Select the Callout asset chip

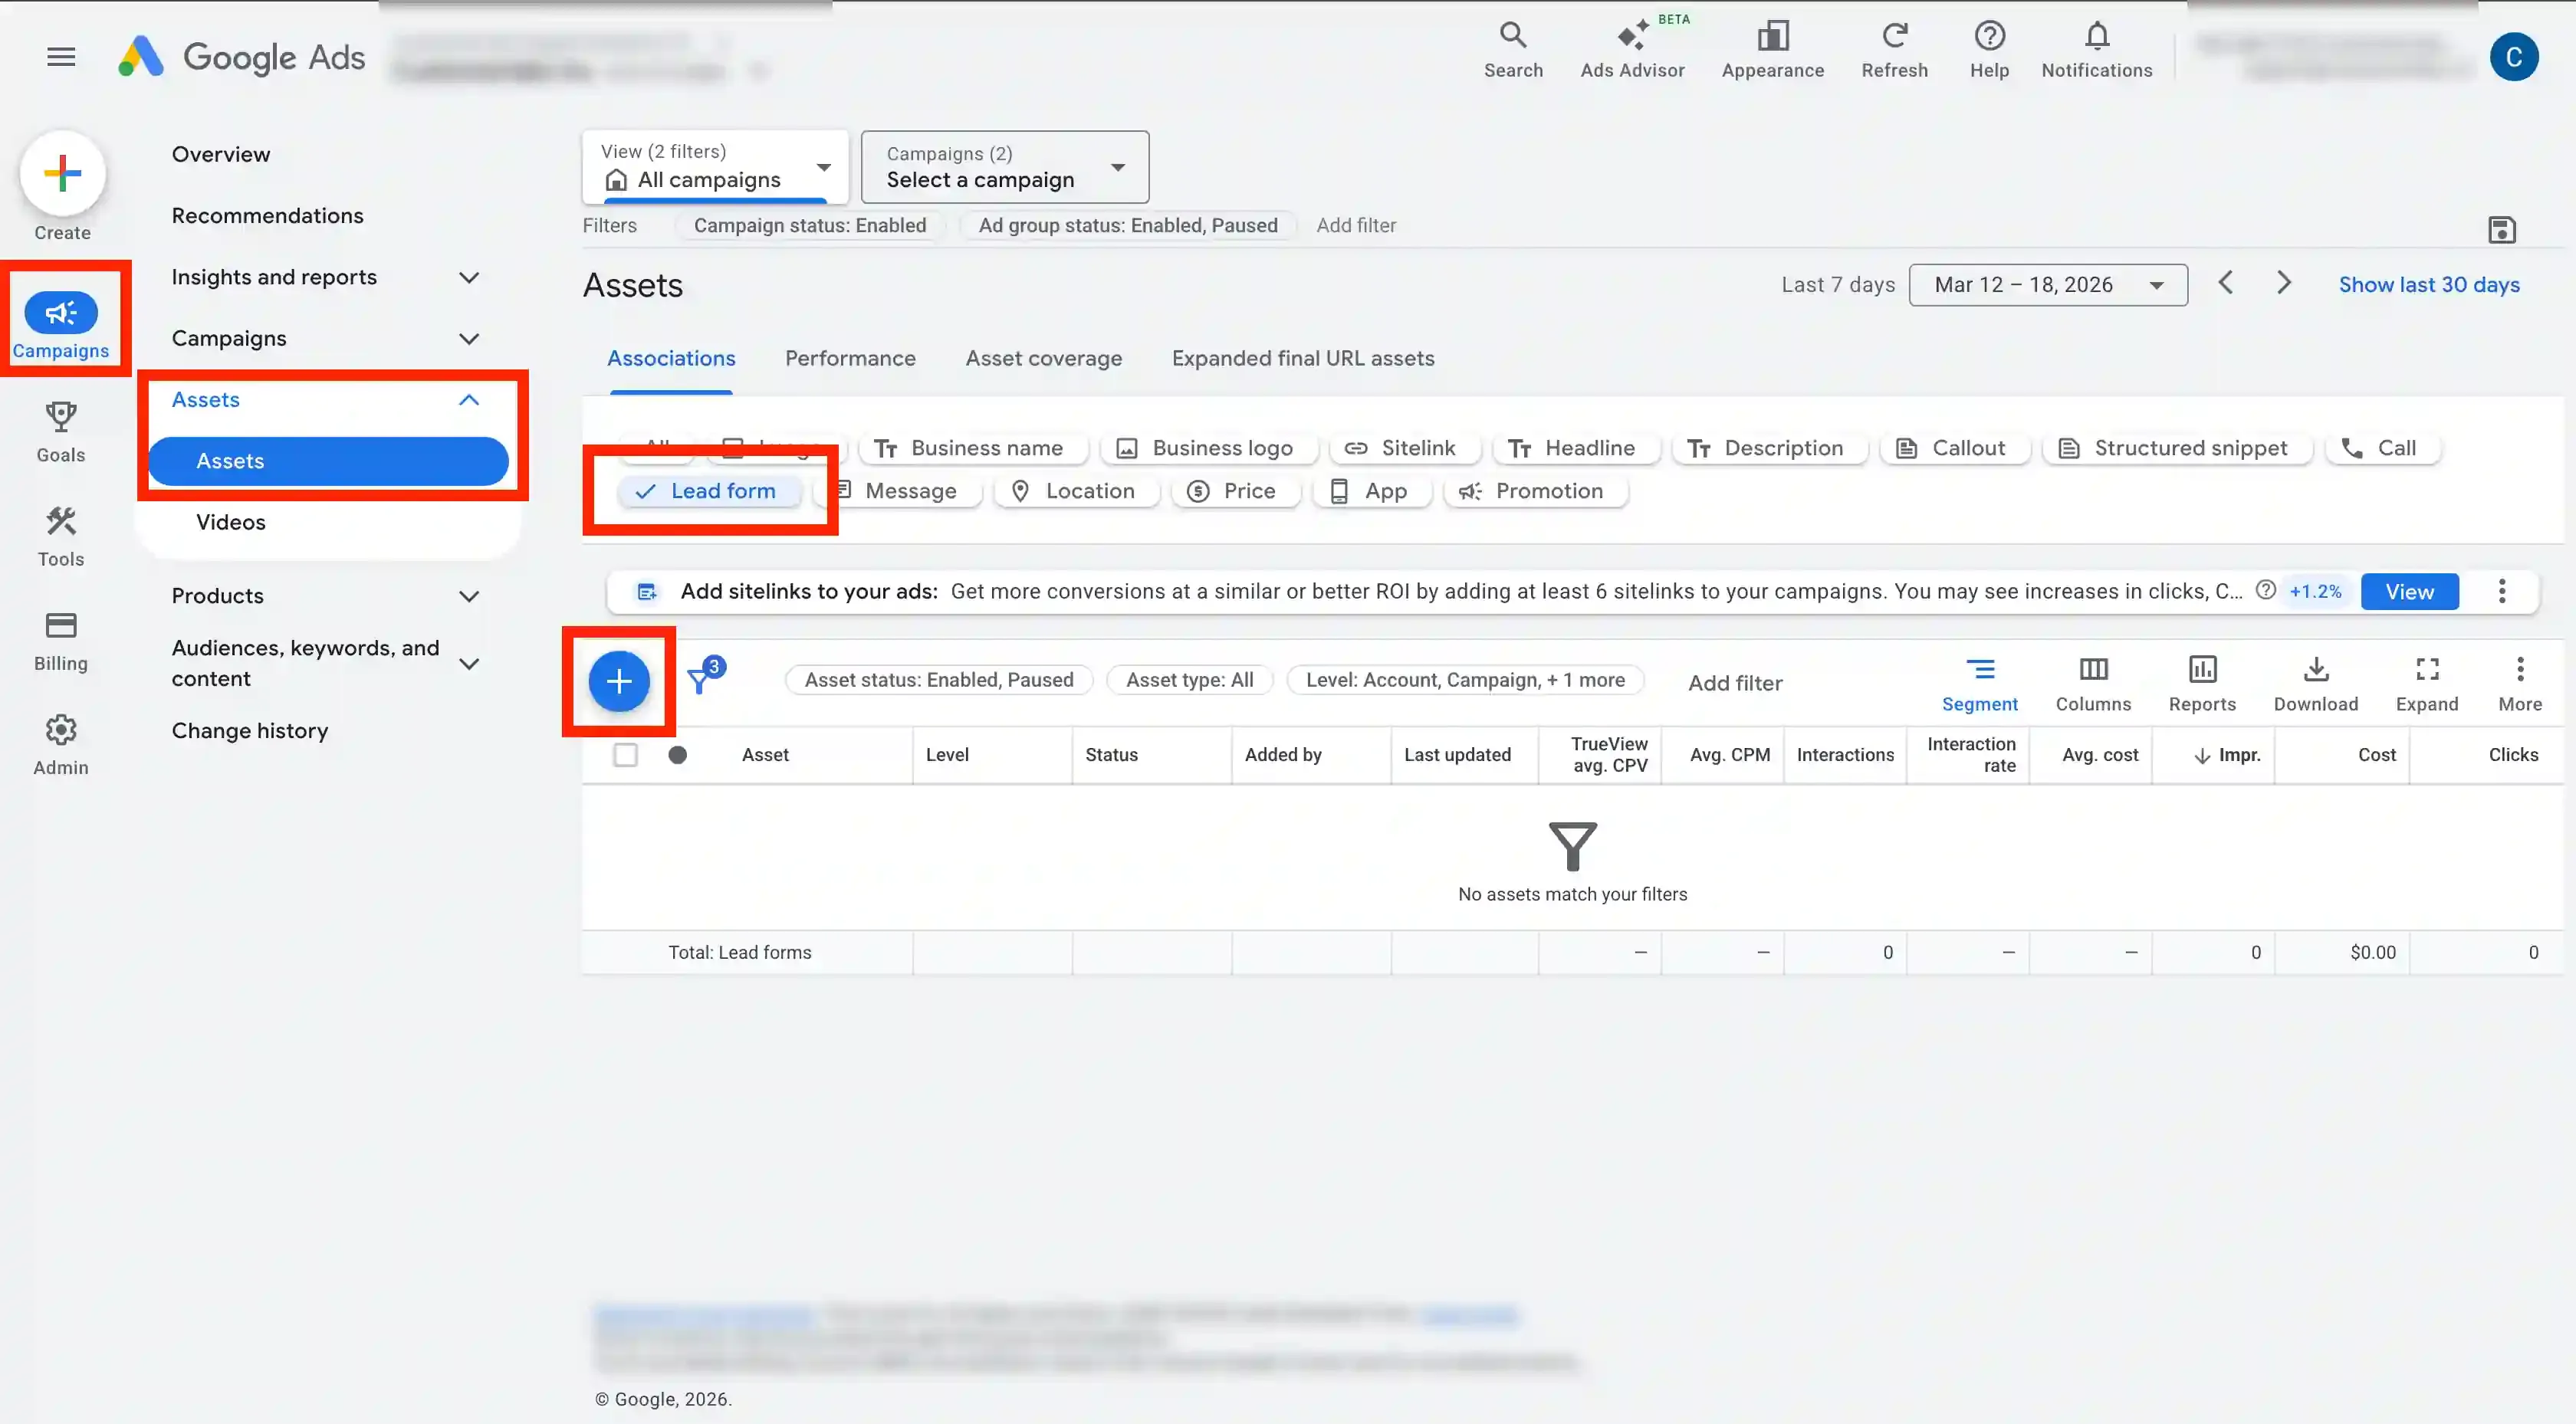tap(1954, 448)
